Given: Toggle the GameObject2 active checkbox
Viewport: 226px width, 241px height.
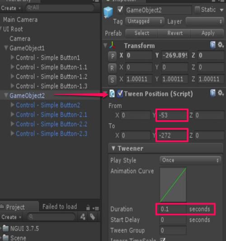Looking at the screenshot, I should click(120, 10).
